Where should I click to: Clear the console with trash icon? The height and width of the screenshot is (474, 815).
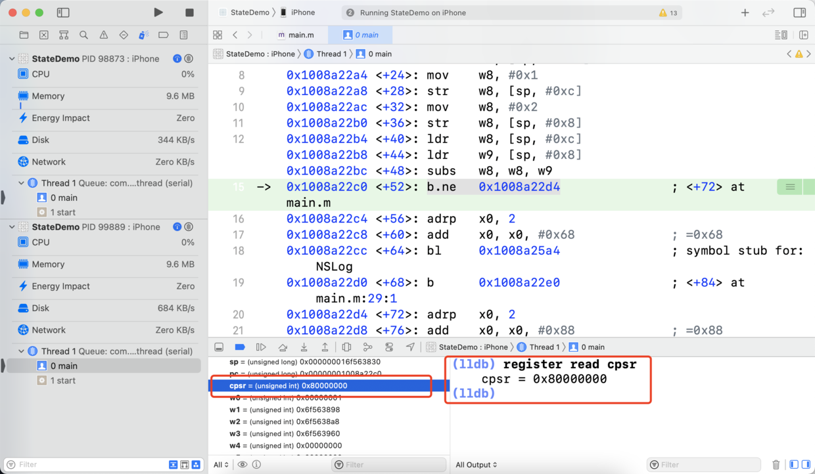(x=776, y=465)
